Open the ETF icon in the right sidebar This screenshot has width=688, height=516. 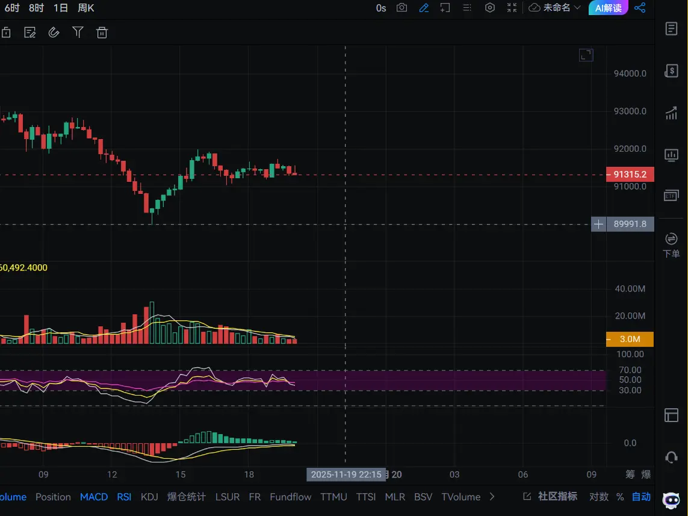[671, 196]
